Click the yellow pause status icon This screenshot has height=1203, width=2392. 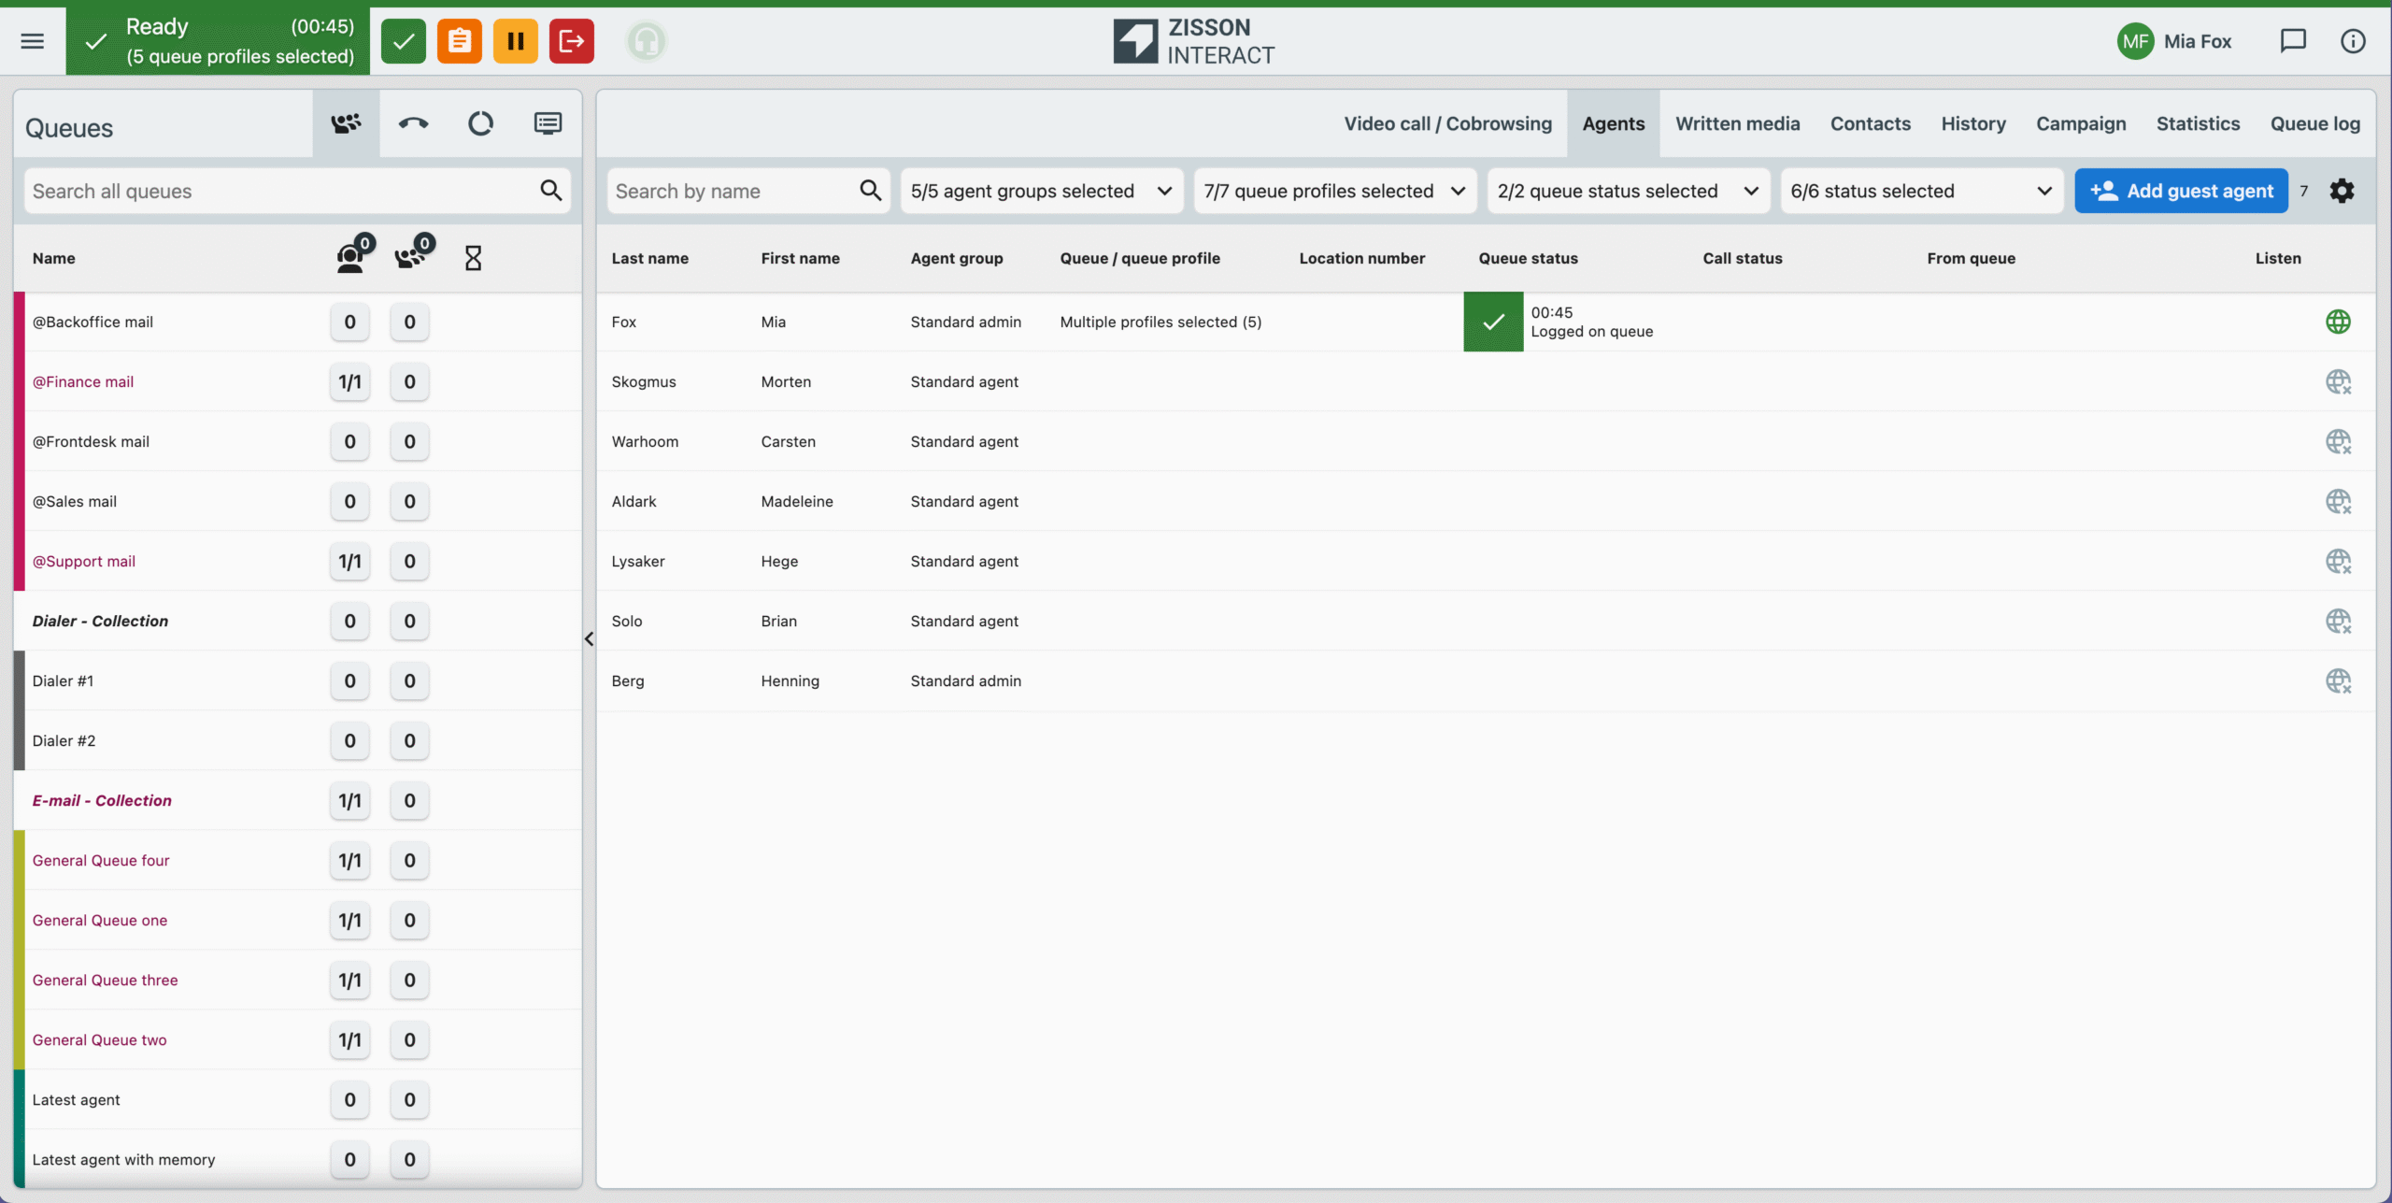[515, 41]
